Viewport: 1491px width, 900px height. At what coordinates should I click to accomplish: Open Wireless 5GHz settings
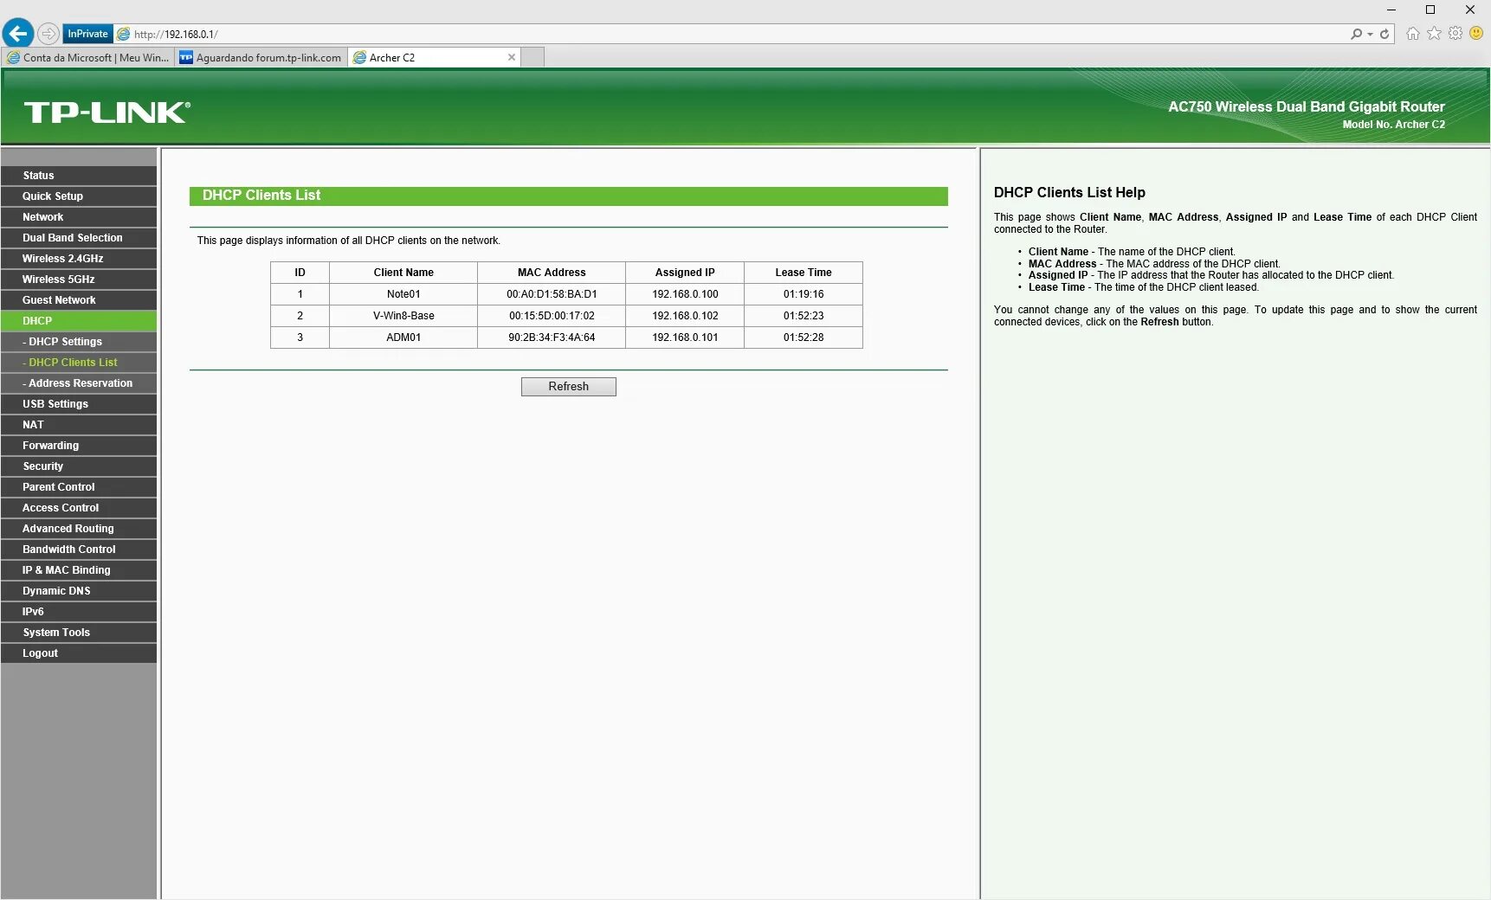[79, 280]
